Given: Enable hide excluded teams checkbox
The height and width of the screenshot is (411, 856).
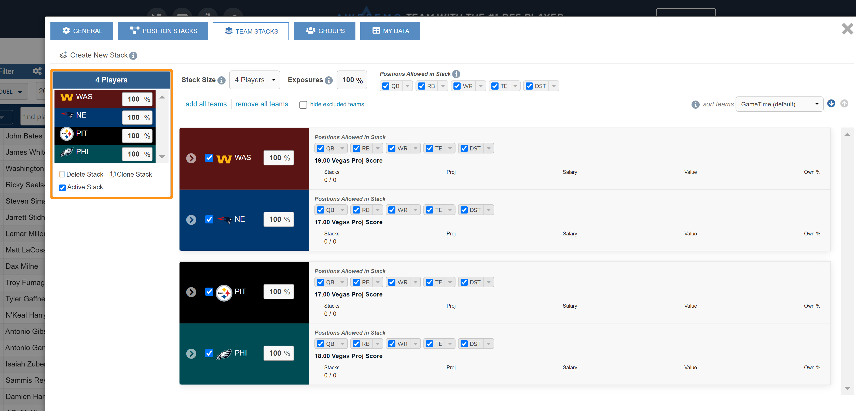Looking at the screenshot, I should tap(303, 105).
